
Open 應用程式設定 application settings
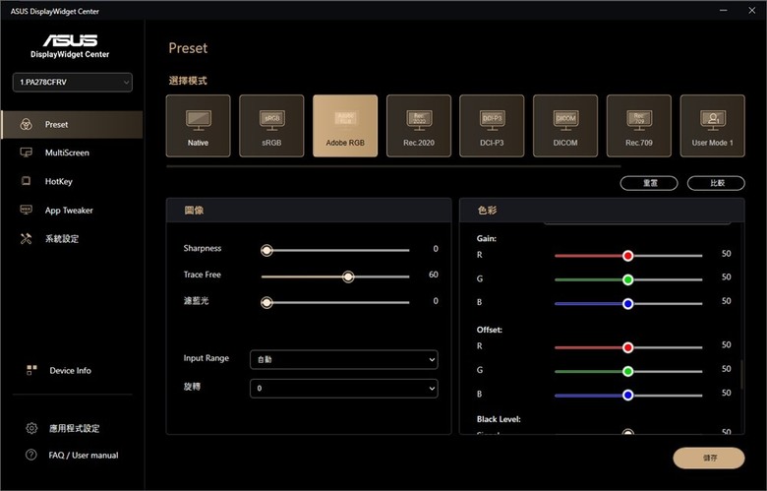[74, 428]
